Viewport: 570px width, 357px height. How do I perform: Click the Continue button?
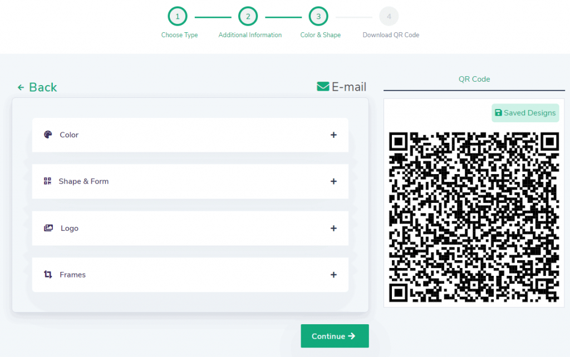tap(335, 336)
